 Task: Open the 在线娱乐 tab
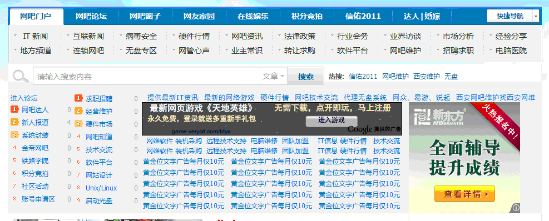coord(253,17)
